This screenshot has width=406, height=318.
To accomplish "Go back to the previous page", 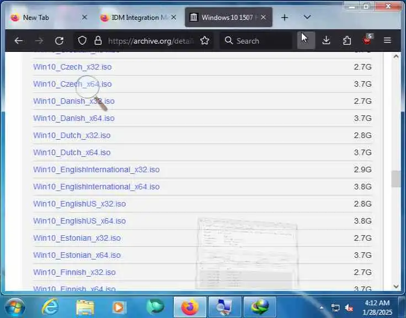I will [x=19, y=41].
